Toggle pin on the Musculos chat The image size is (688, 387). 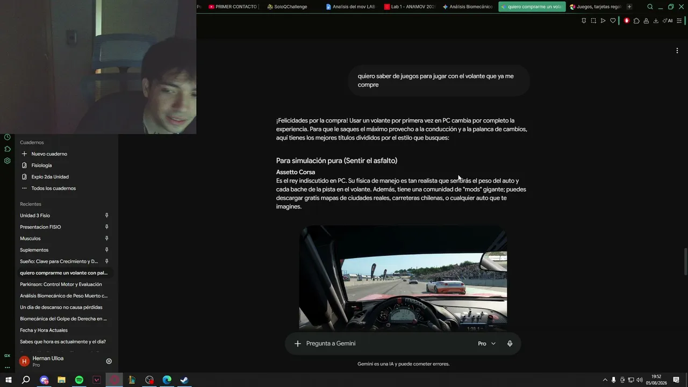pyautogui.click(x=106, y=239)
